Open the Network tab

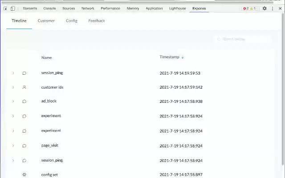[x=88, y=8]
